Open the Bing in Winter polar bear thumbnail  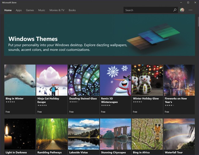(x=20, y=80)
